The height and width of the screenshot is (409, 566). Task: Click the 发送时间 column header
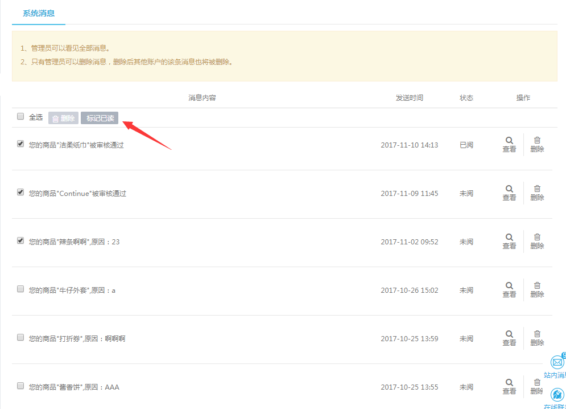tap(409, 98)
